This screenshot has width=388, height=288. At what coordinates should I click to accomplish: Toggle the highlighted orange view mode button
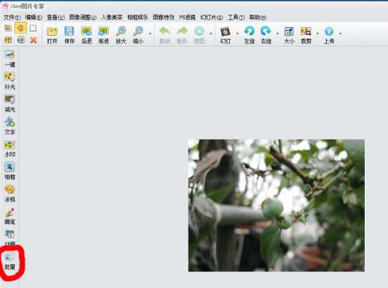point(21,28)
